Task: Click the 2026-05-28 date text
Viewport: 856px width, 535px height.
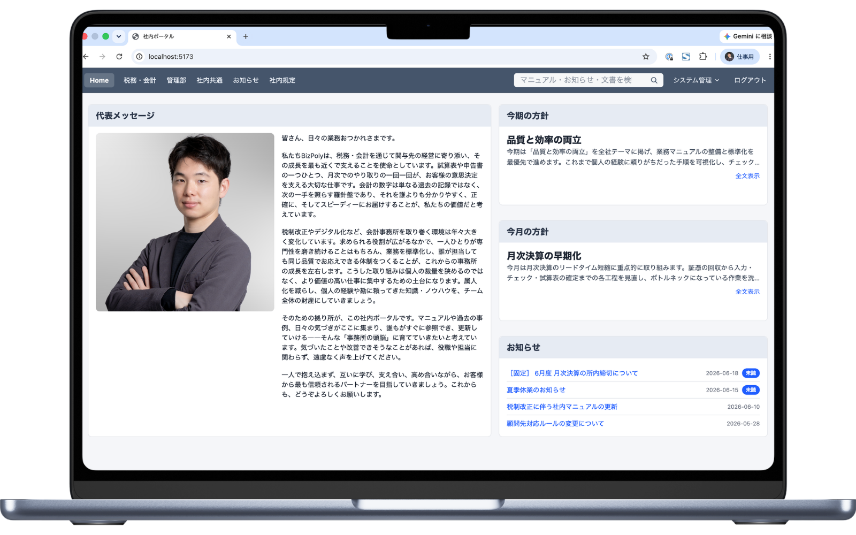Action: 743,424
